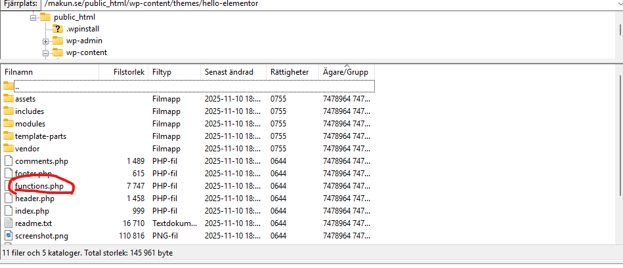
Task: Sort by the Filstorlek column header
Action: 123,71
